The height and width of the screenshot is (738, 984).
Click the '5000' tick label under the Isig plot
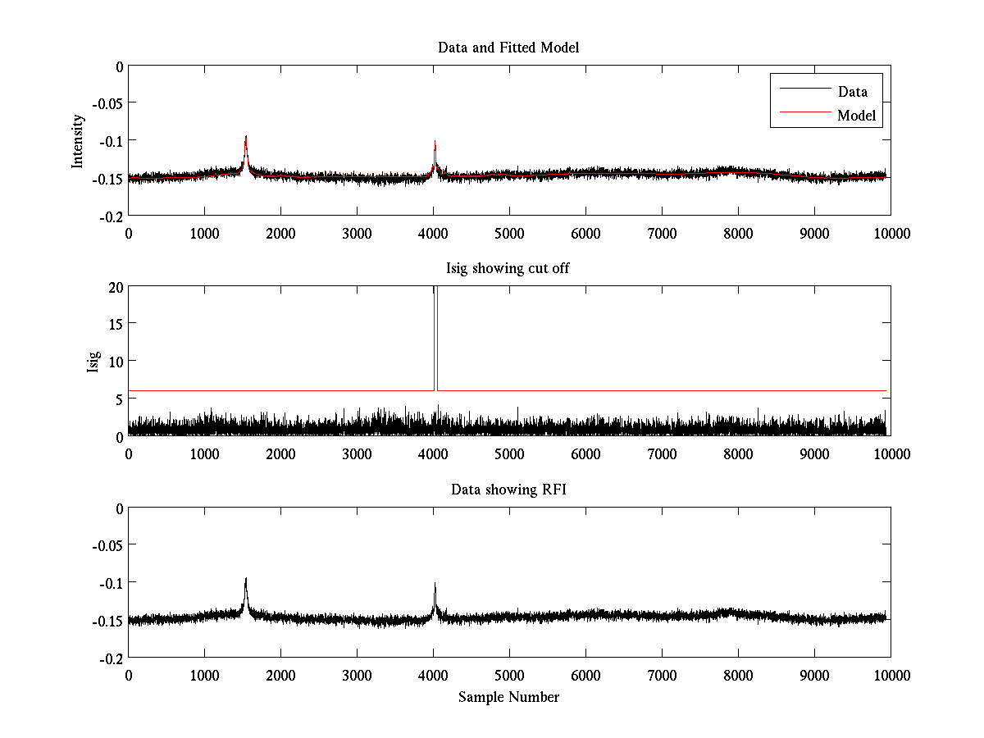click(x=509, y=453)
